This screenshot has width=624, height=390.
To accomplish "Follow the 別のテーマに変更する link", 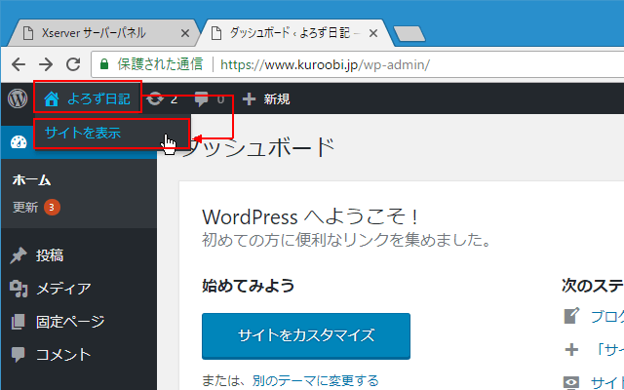I will pos(315,381).
